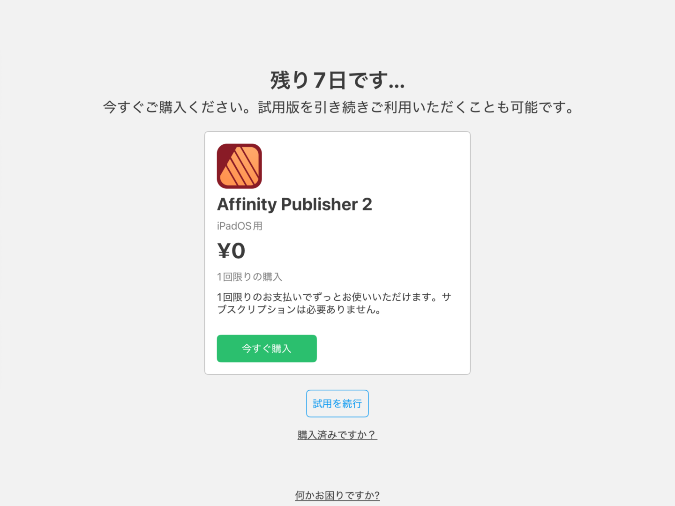Image resolution: width=675 pixels, height=506 pixels.
Task: Click the ¥0 price text
Action: (231, 251)
